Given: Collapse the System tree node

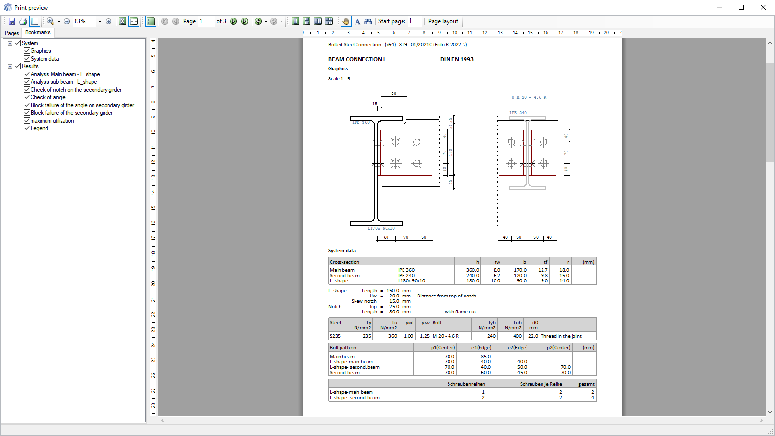Looking at the screenshot, I should click(x=10, y=43).
